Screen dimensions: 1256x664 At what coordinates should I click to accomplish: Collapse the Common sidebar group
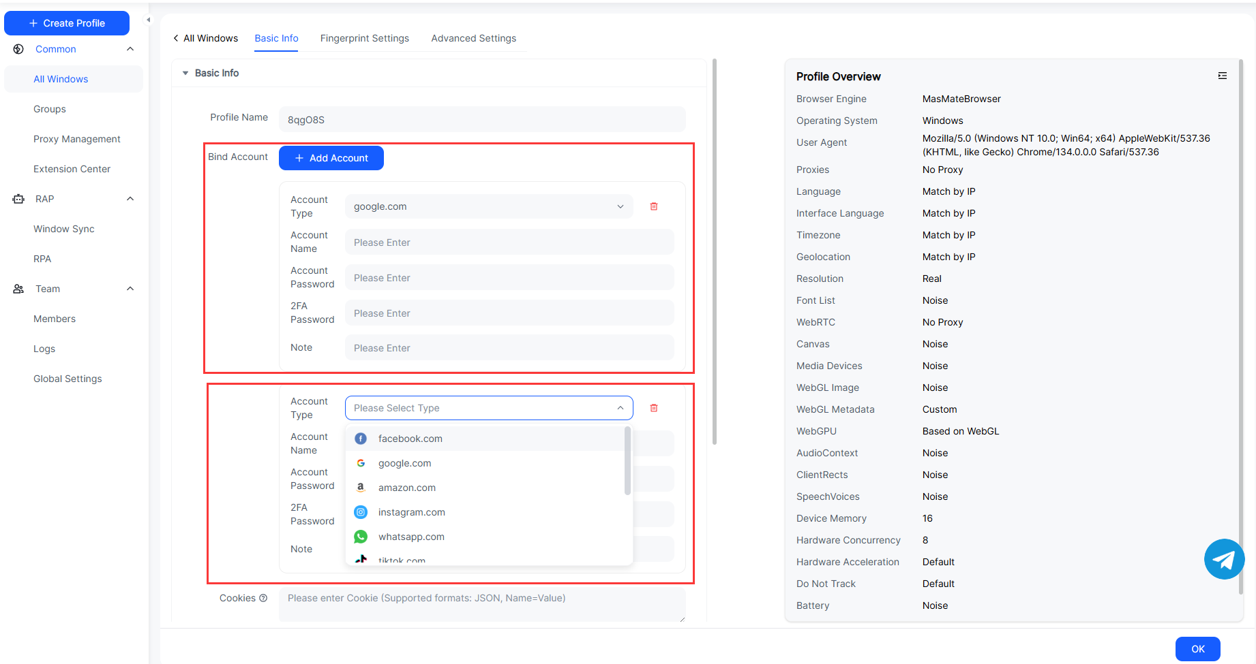click(x=130, y=49)
